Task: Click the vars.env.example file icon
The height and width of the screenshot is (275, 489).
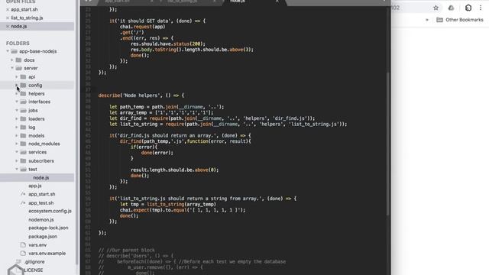Action: (x=23, y=253)
